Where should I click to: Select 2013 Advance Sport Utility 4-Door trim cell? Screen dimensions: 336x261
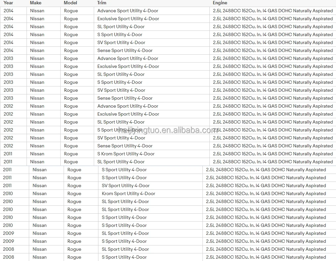(x=152, y=58)
